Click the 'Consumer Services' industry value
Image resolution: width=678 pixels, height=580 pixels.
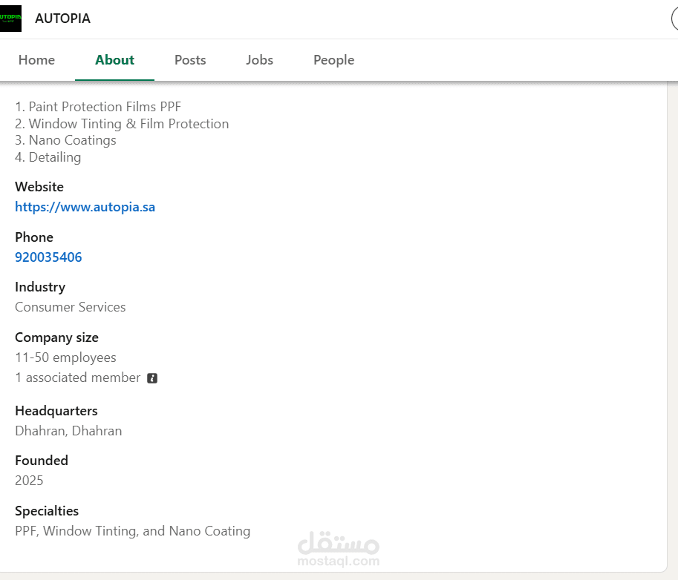[71, 307]
